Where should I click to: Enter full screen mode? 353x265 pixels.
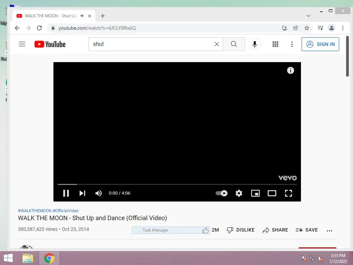click(289, 193)
